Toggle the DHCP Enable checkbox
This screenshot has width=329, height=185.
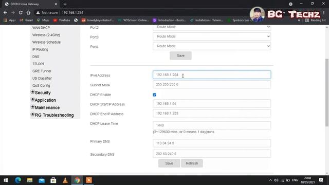[x=154, y=95]
